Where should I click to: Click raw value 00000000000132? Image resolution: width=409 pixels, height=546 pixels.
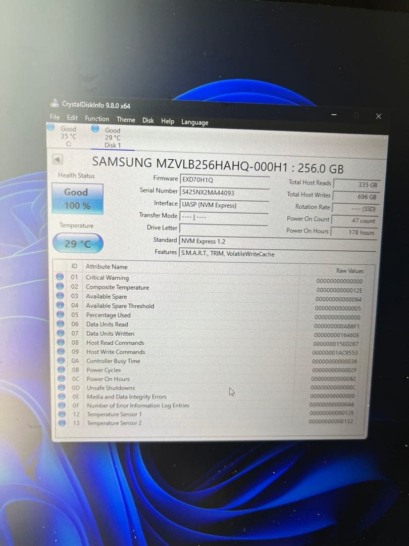[331, 421]
